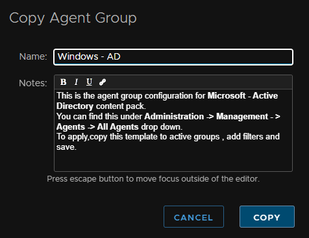The height and width of the screenshot is (238, 309).
Task: Click the bold "All Agents" text in notes
Action: point(117,126)
